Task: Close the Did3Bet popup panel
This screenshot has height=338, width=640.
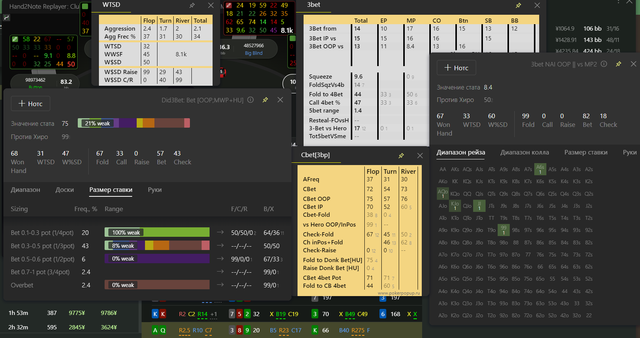Action: click(280, 100)
